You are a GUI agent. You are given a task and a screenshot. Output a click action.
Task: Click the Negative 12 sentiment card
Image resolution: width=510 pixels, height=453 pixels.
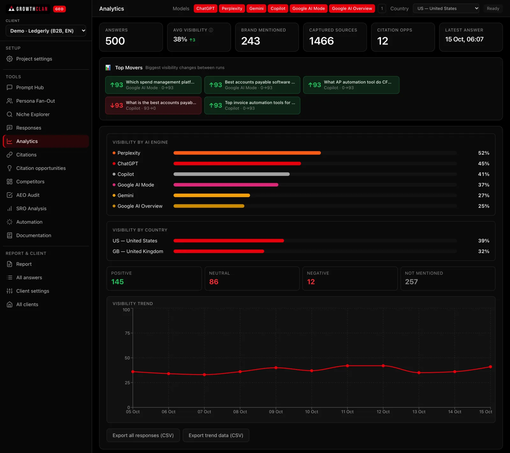pos(350,279)
